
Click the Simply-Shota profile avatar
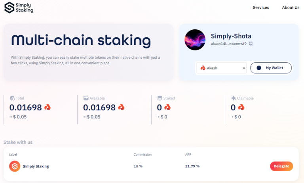click(195, 40)
